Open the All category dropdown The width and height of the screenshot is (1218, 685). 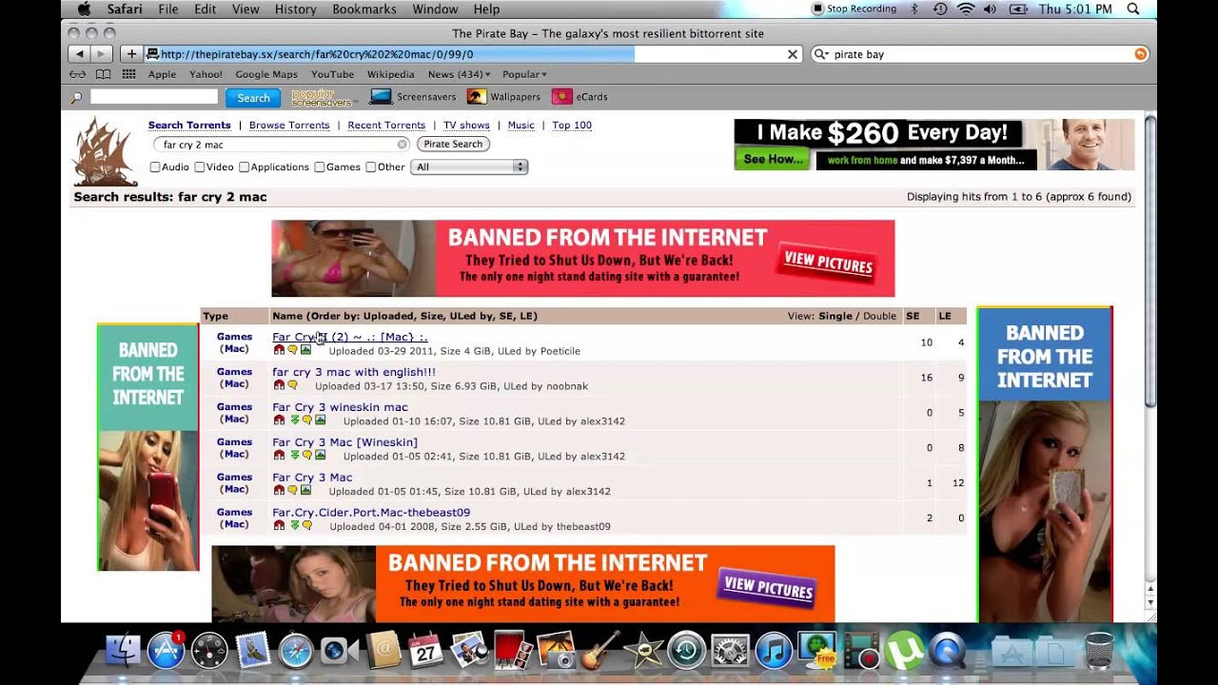click(469, 166)
